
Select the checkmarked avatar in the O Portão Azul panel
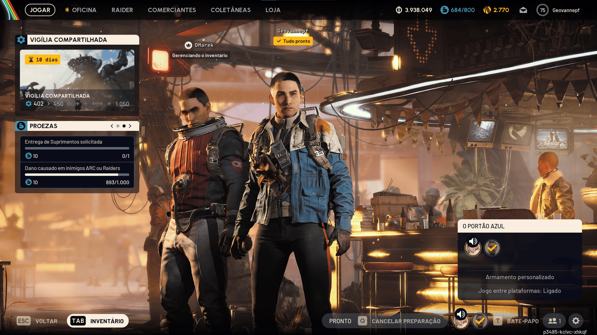pos(492,248)
